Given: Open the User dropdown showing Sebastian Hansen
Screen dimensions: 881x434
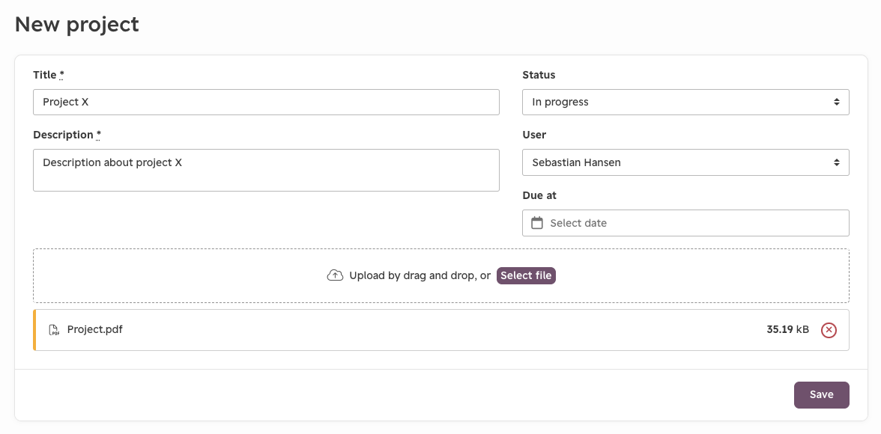Looking at the screenshot, I should [x=685, y=162].
